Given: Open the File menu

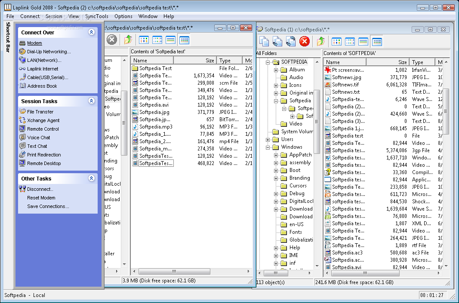Looking at the screenshot, I should 10,16.
